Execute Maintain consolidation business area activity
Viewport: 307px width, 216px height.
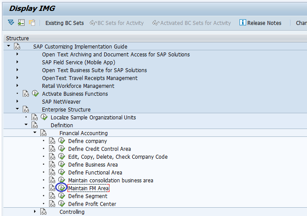(62, 180)
